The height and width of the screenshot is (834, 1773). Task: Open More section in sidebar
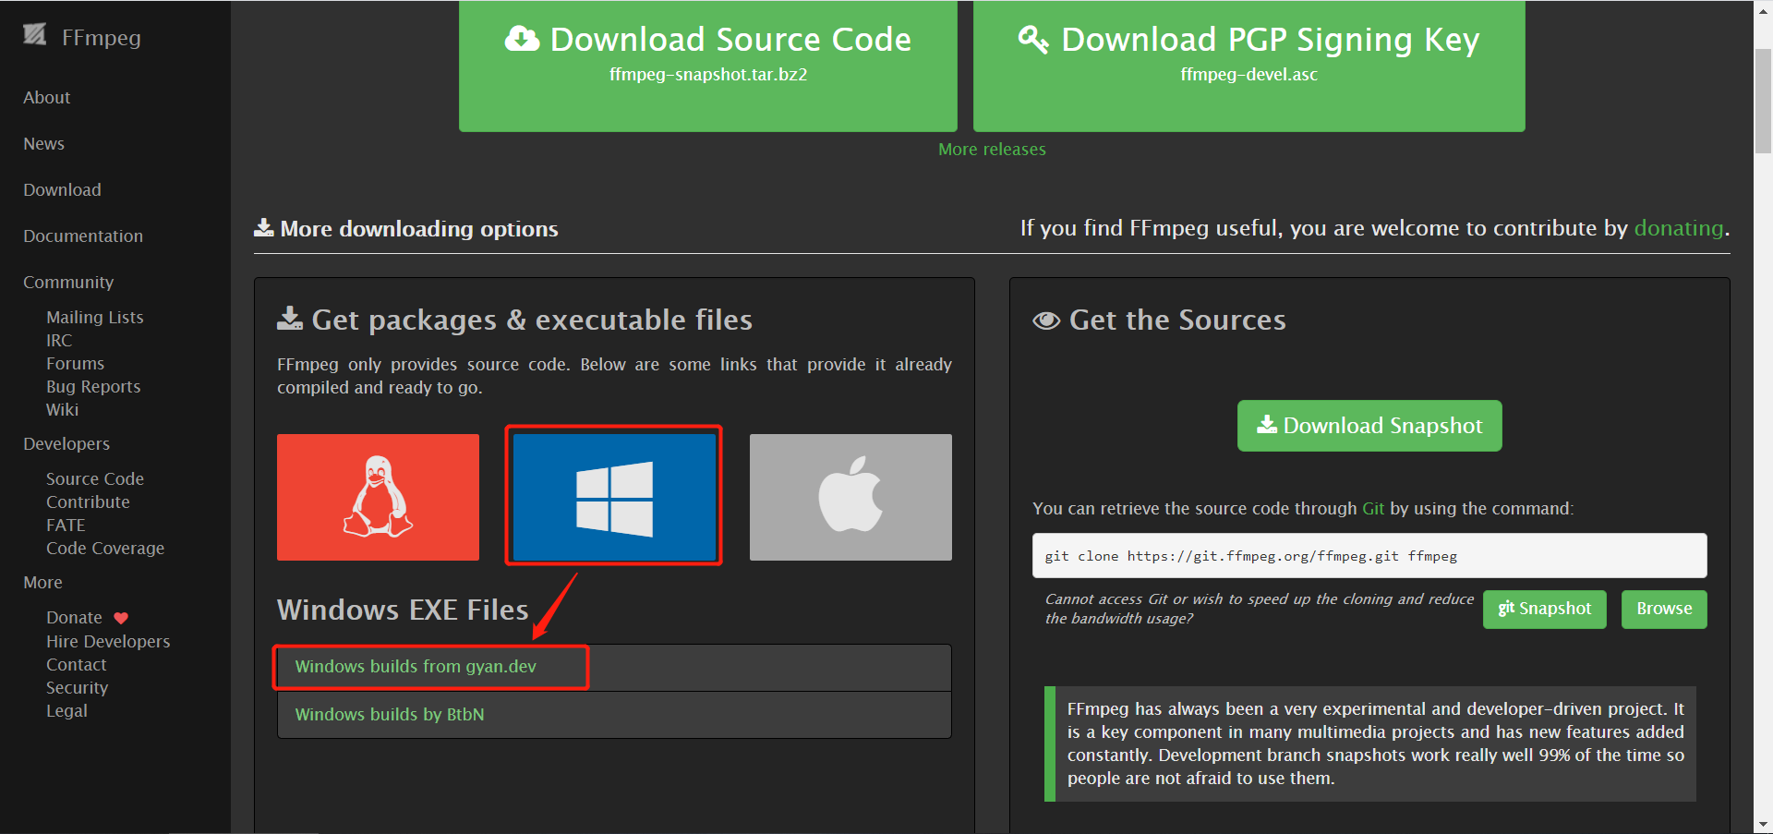tap(42, 582)
